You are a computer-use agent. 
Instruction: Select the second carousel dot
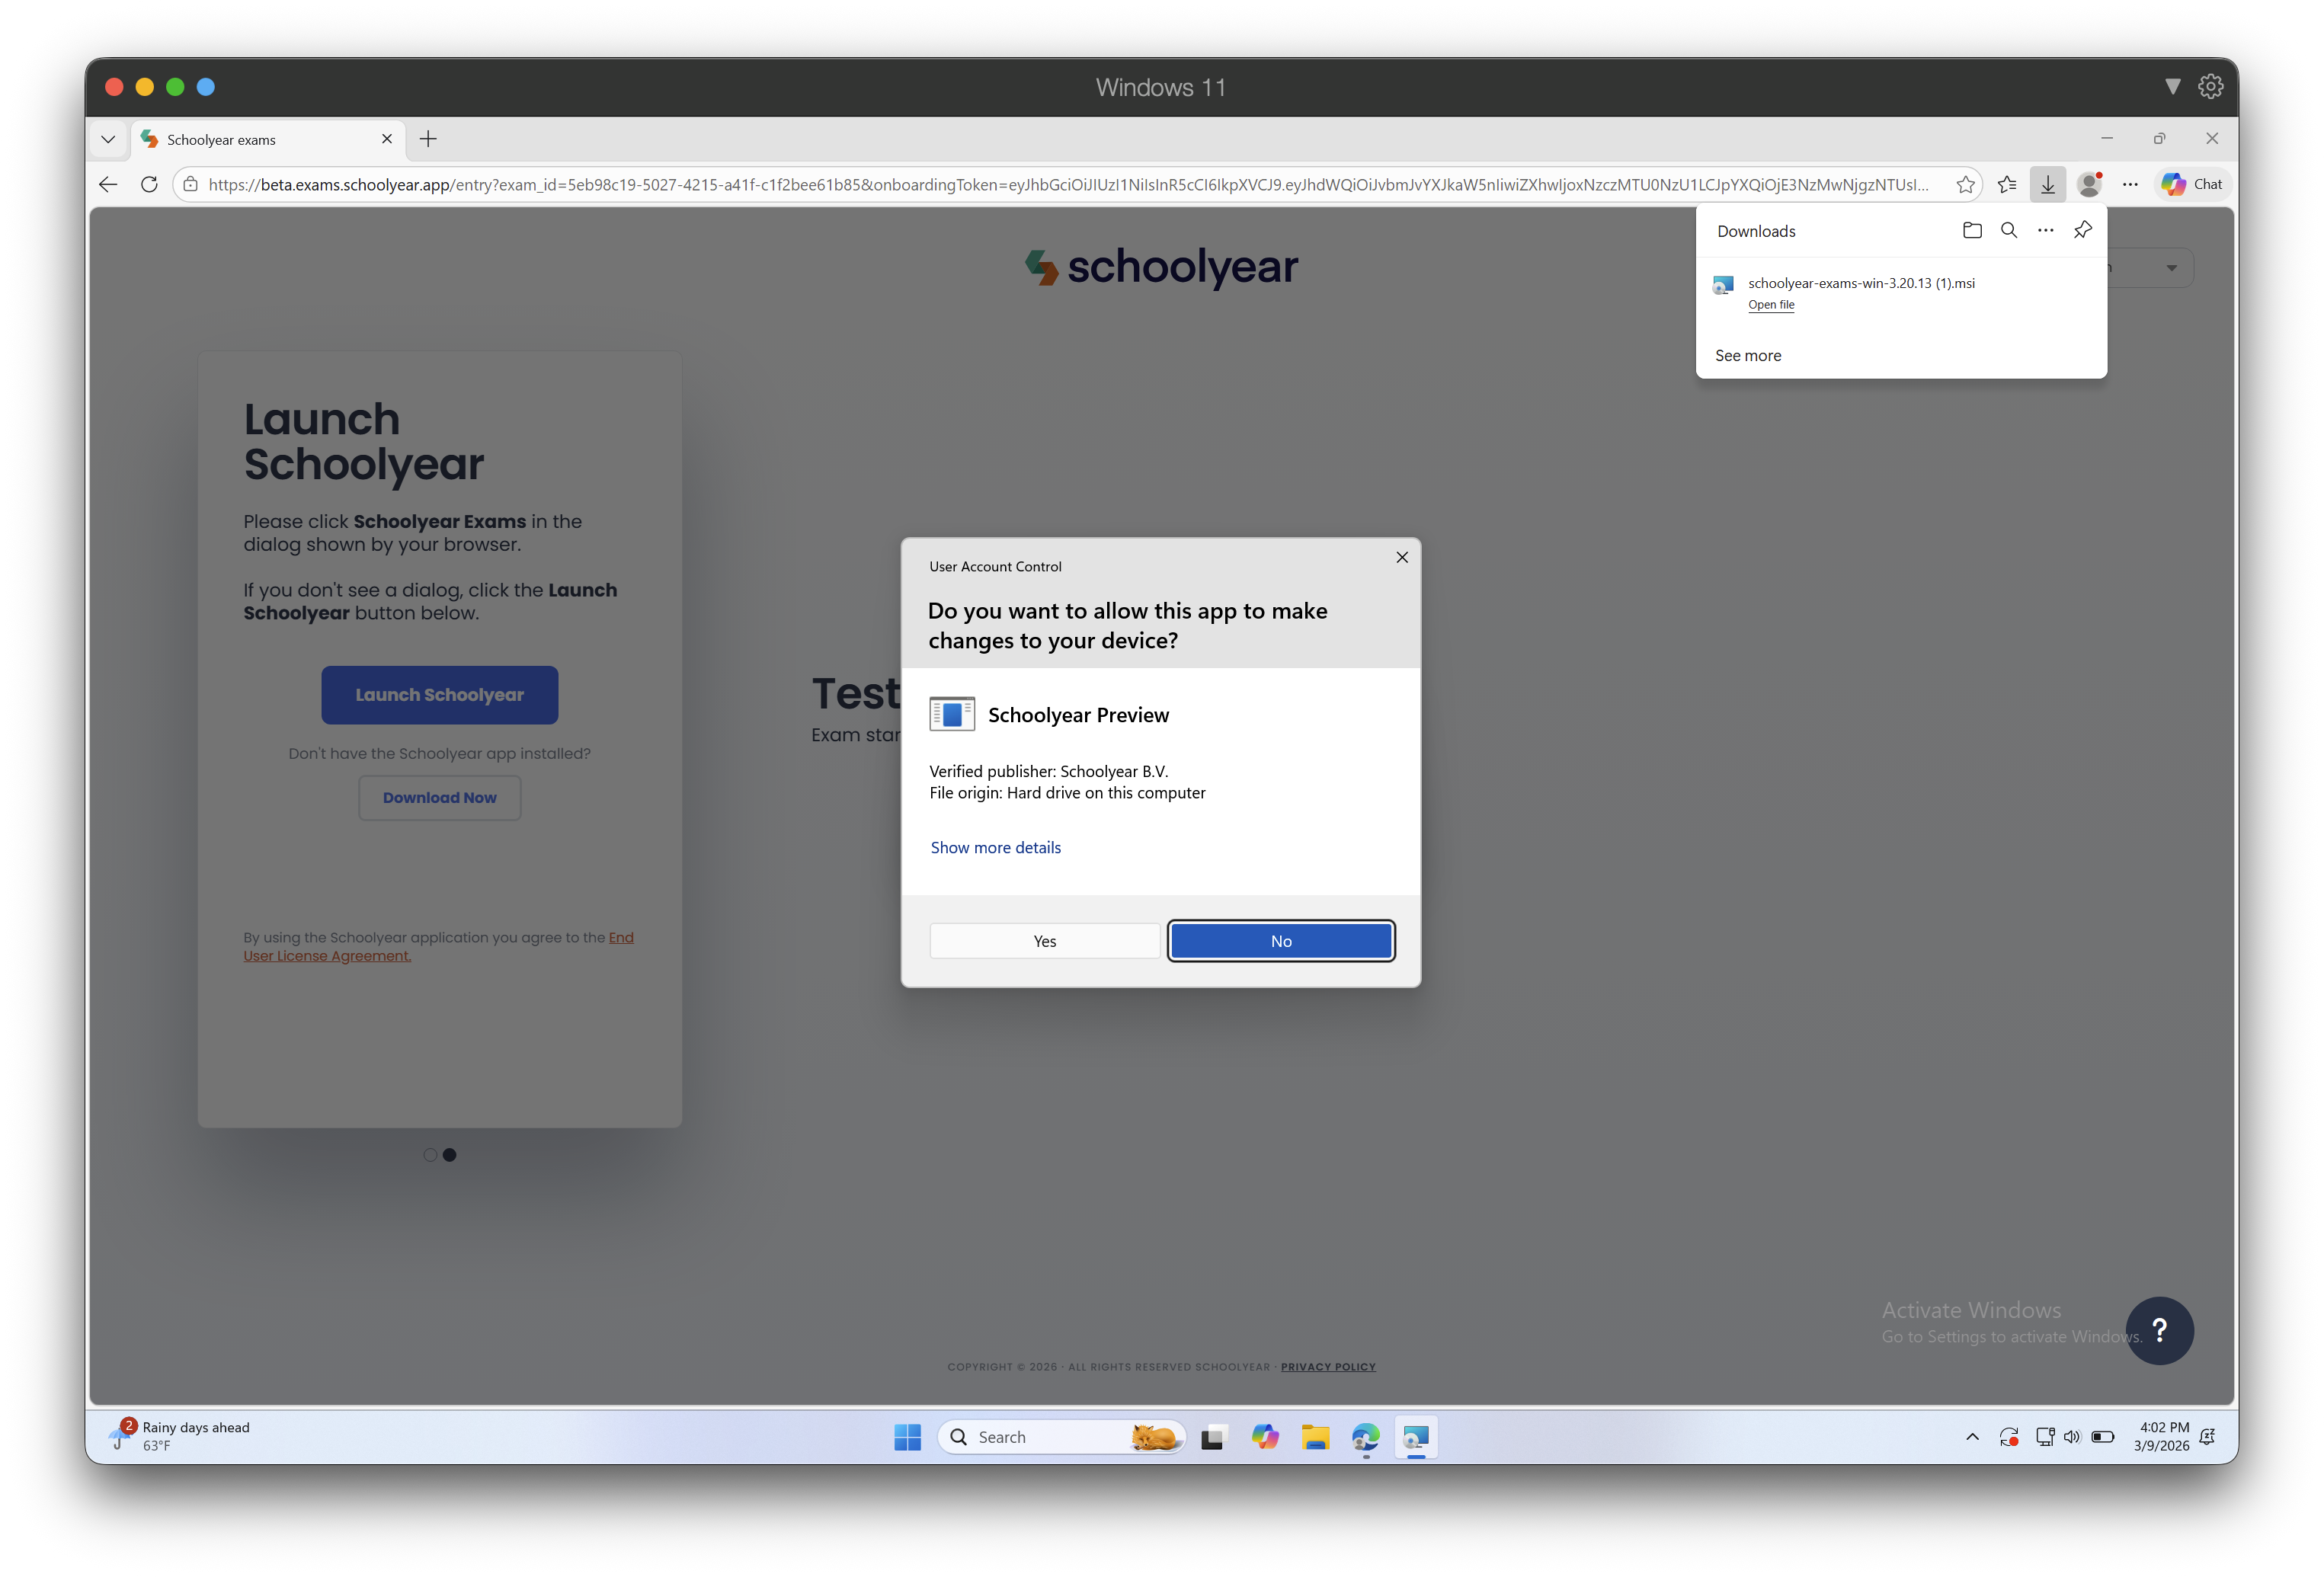click(x=450, y=1155)
